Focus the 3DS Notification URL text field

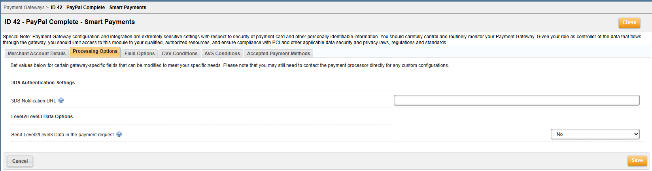pyautogui.click(x=516, y=100)
